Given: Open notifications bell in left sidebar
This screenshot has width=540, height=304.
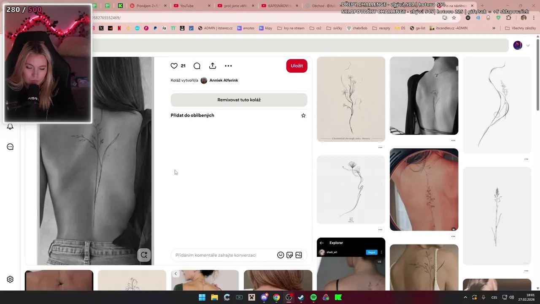Looking at the screenshot, I should [10, 127].
